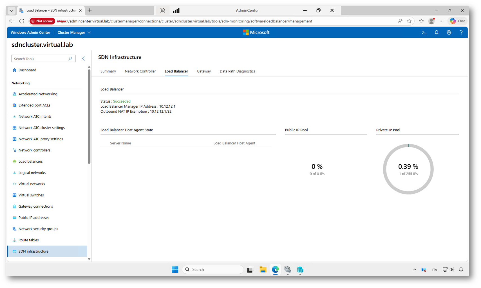Collapse the tools sidebar with chevron
Viewport: 481px width, 288px height.
click(x=83, y=58)
